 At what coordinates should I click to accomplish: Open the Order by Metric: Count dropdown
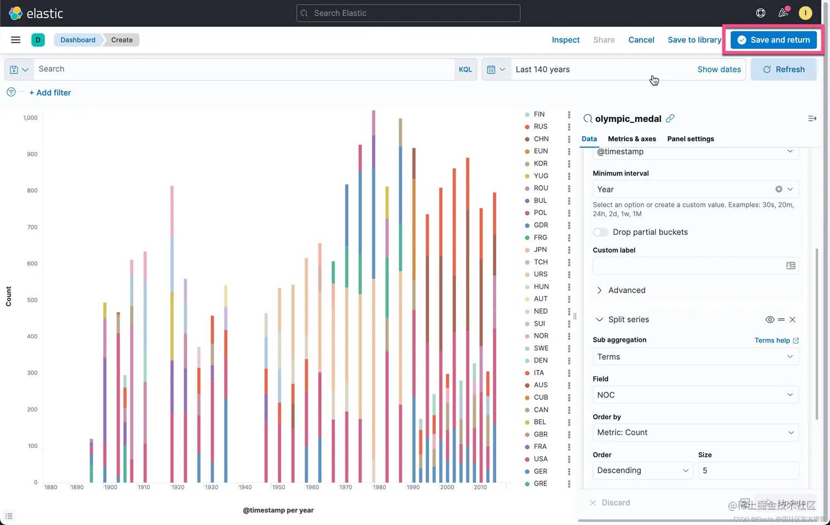pyautogui.click(x=696, y=432)
